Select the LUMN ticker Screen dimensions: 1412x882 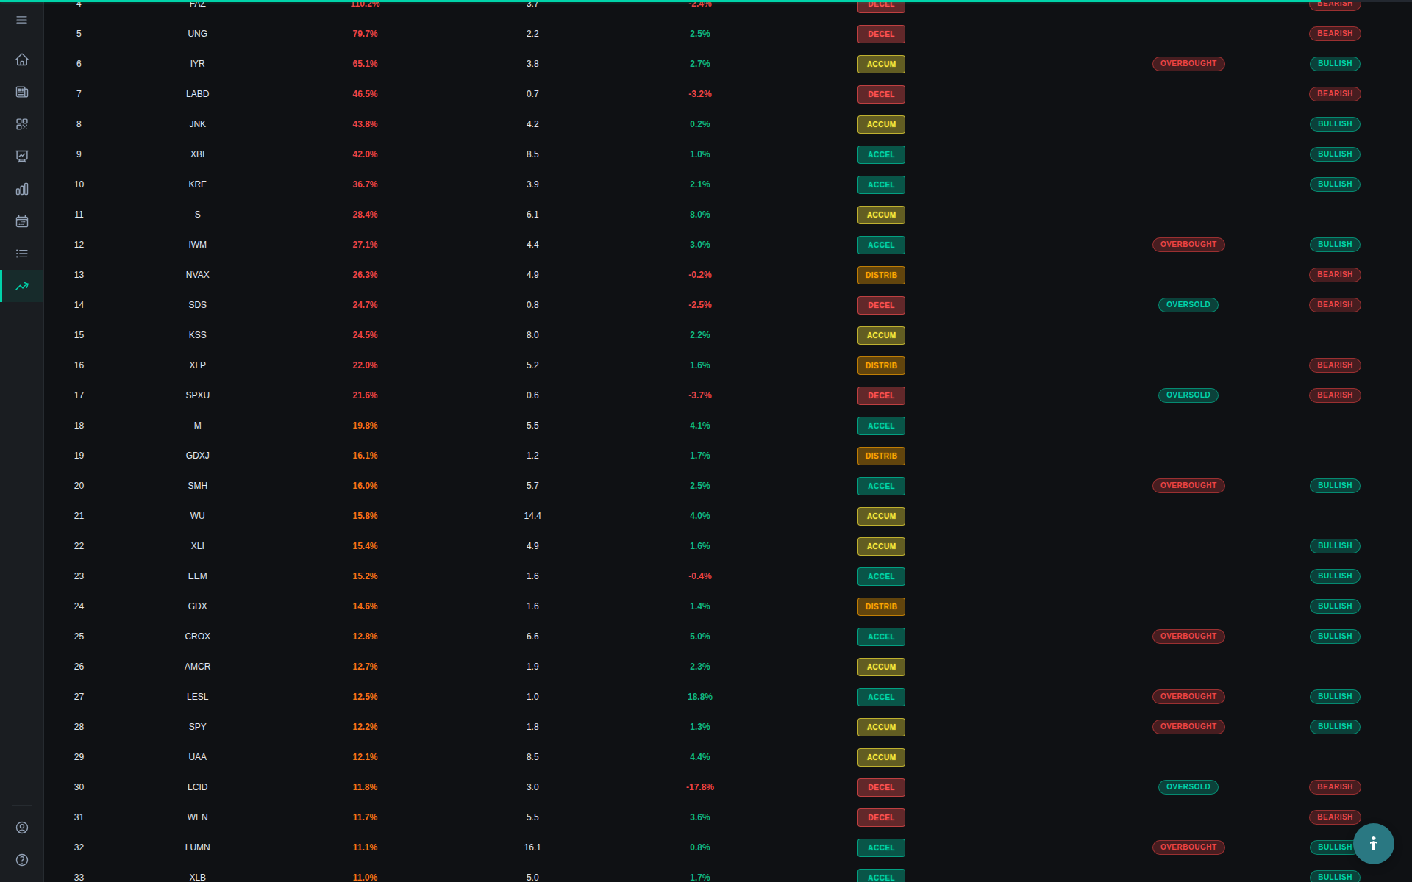click(197, 847)
